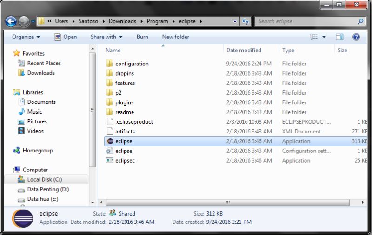Go to Program folder in breadcrumb
Screen dimensions: 372x235
[x=157, y=21]
